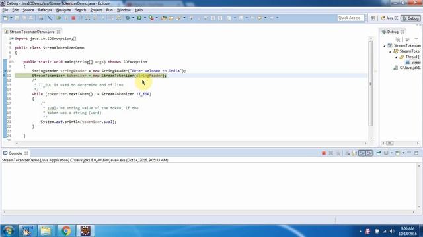Switch to the Debug perspective button
The height and width of the screenshot is (237, 423).
(410, 18)
